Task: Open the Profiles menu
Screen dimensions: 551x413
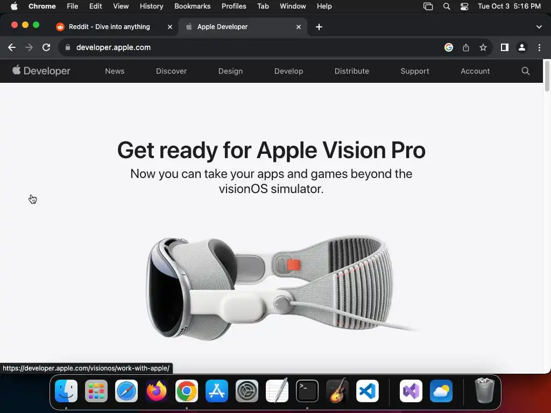Action: [234, 6]
